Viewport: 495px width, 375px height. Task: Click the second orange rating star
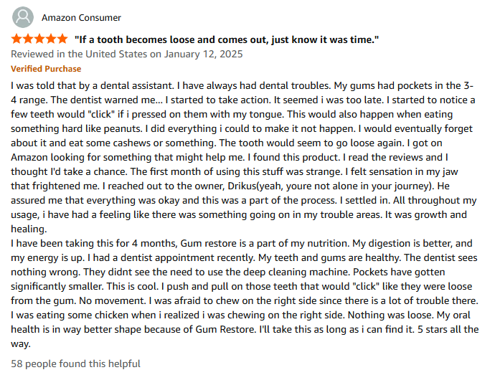28,39
